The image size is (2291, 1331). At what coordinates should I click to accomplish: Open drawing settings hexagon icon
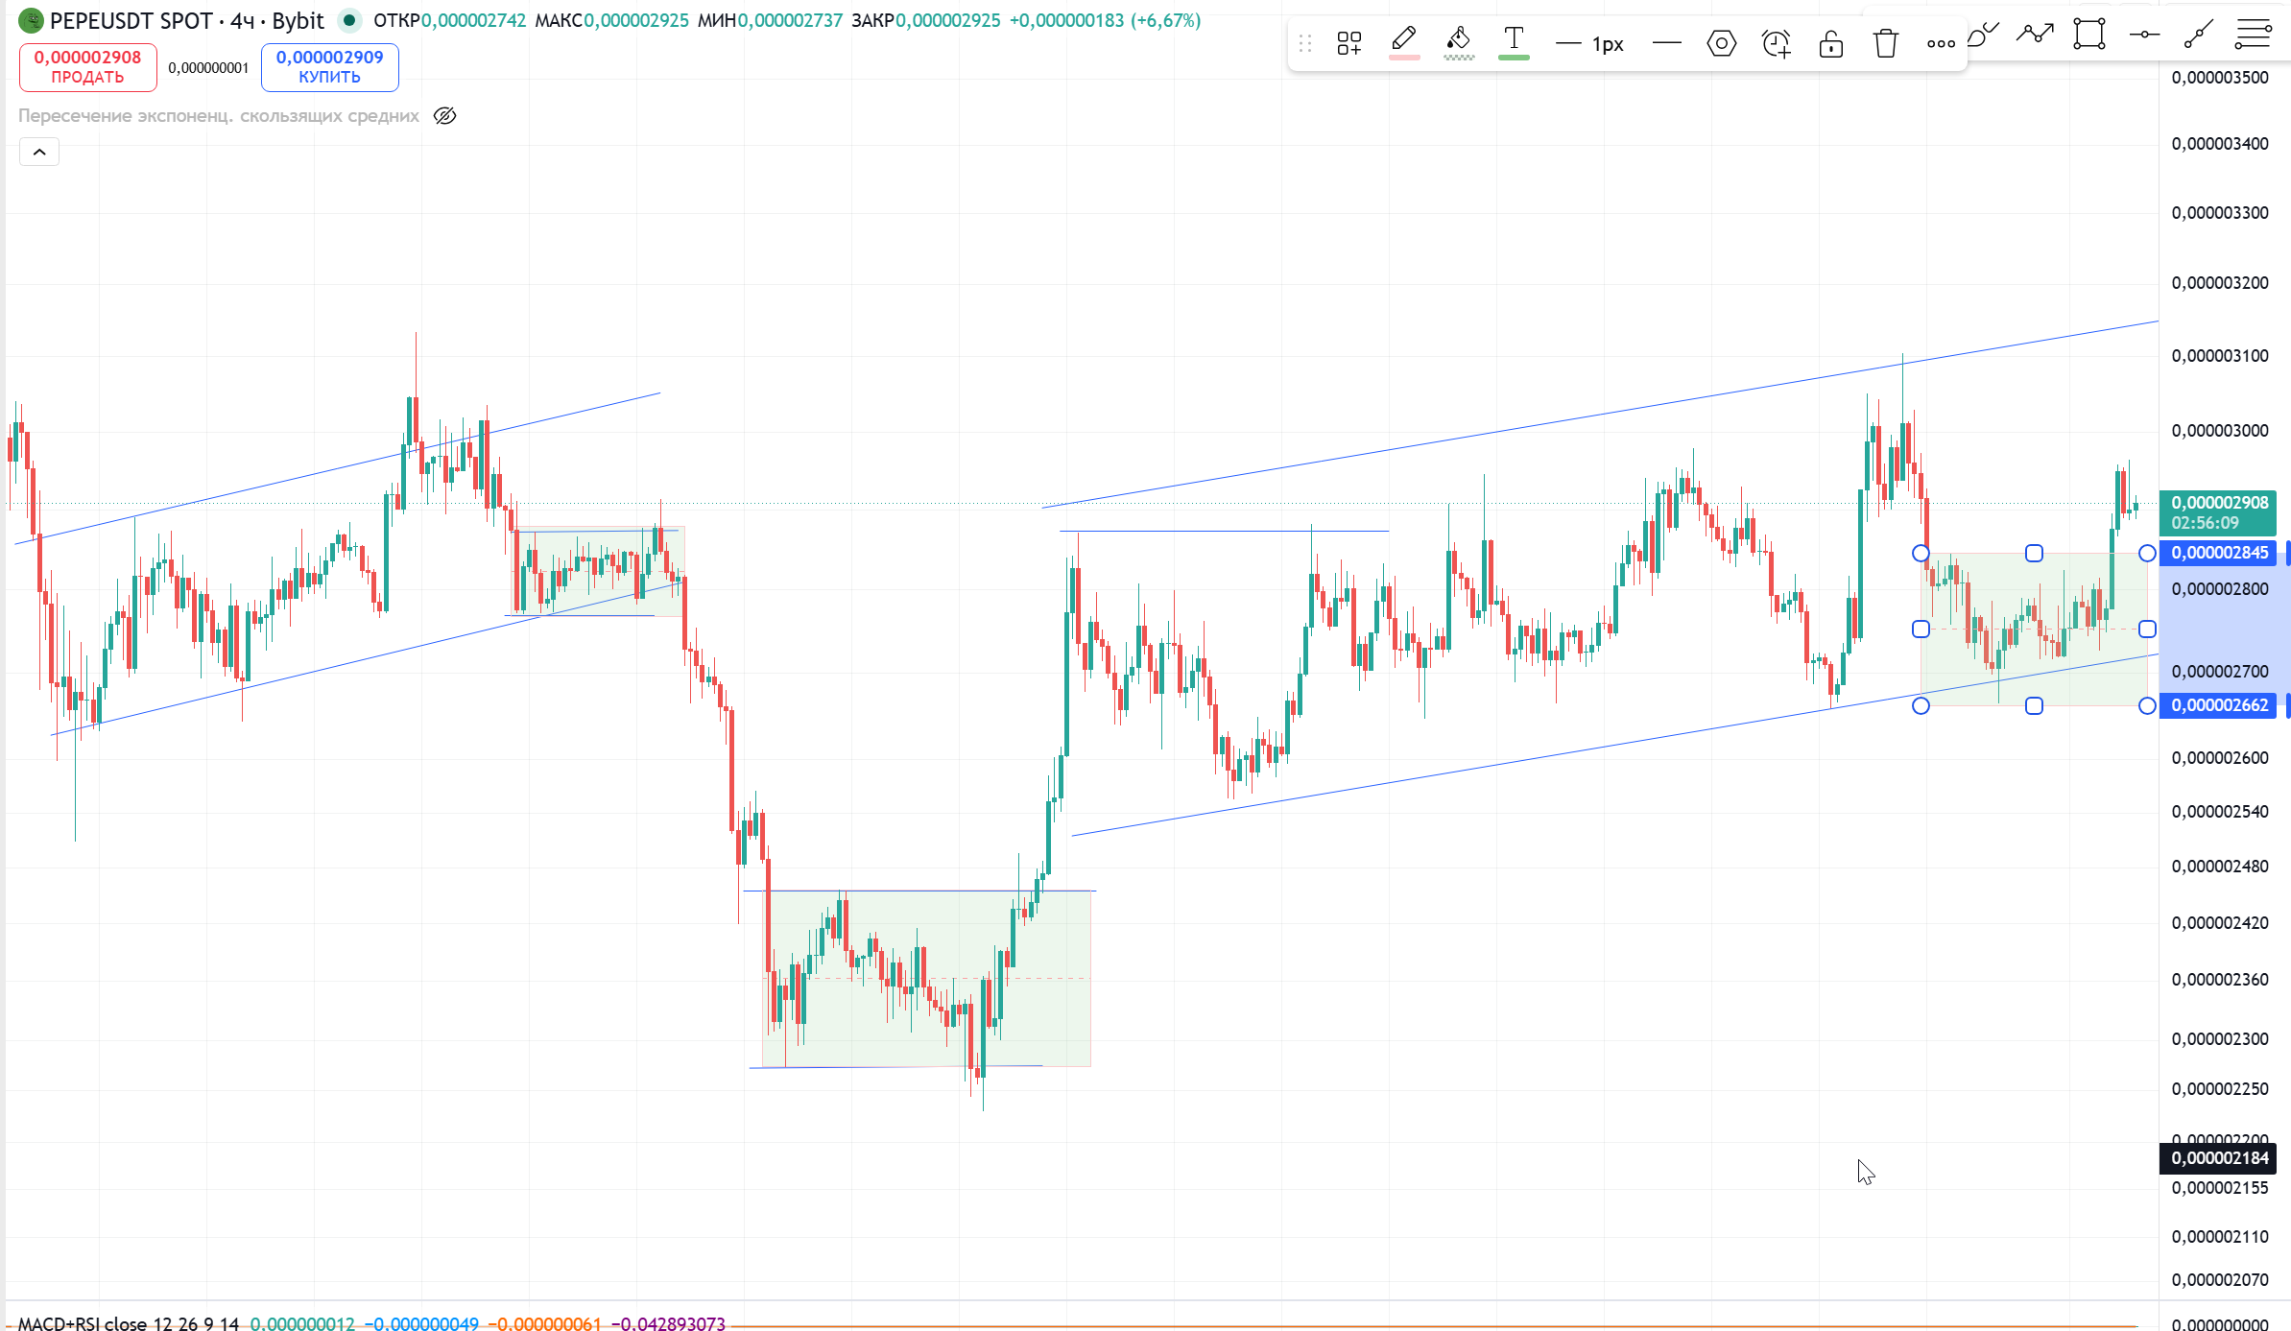coord(1722,43)
